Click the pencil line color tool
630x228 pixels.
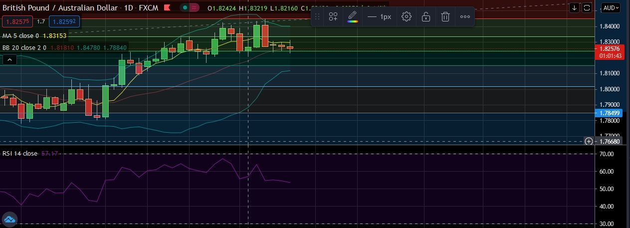[353, 16]
